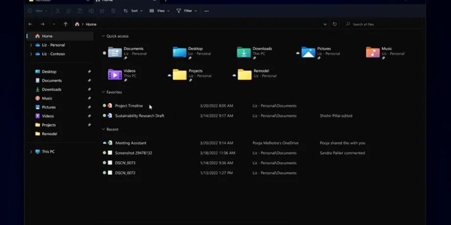Select the Project Timeline file
The image size is (451, 225).
click(x=129, y=106)
